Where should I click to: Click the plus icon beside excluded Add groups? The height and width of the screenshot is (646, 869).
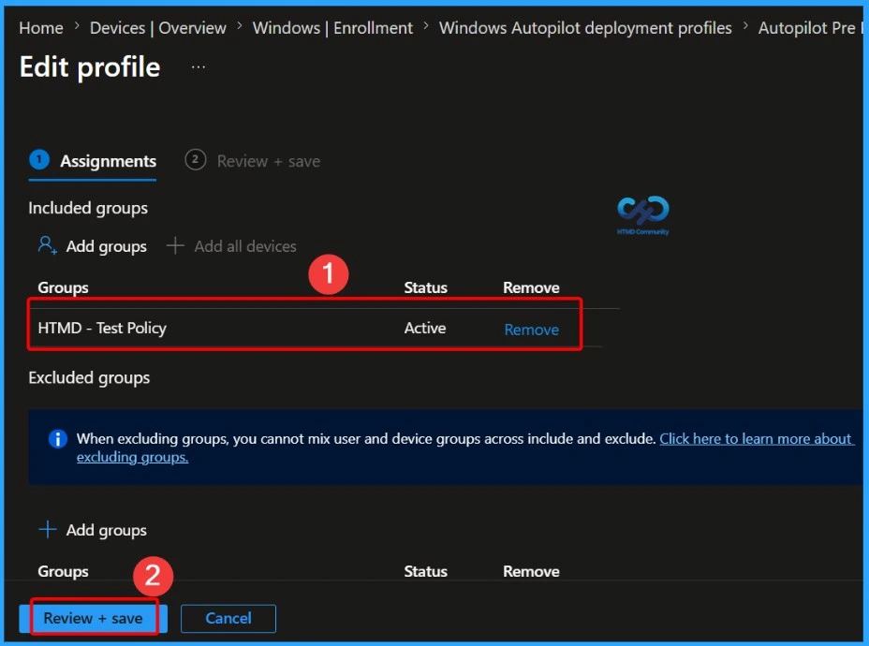coord(47,529)
